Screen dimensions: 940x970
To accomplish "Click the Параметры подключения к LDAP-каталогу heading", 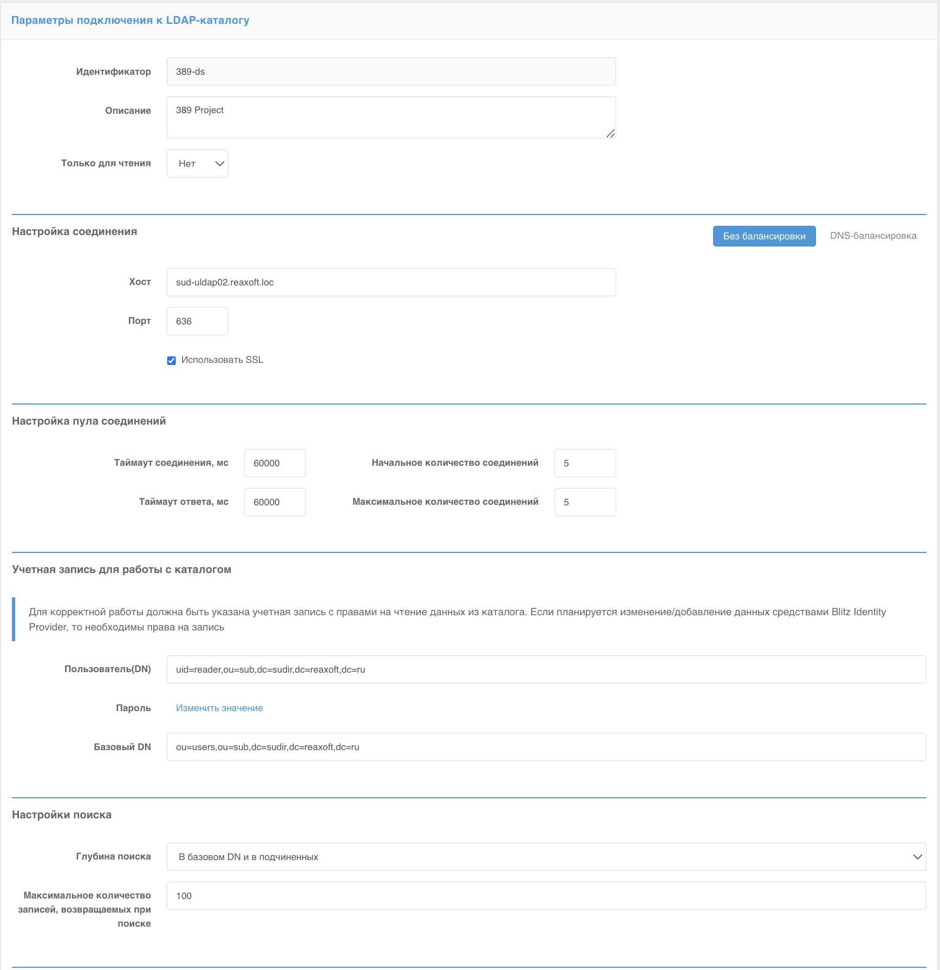I will (130, 21).
